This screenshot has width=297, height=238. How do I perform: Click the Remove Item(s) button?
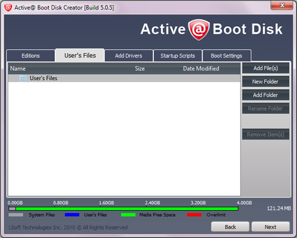[266, 134]
